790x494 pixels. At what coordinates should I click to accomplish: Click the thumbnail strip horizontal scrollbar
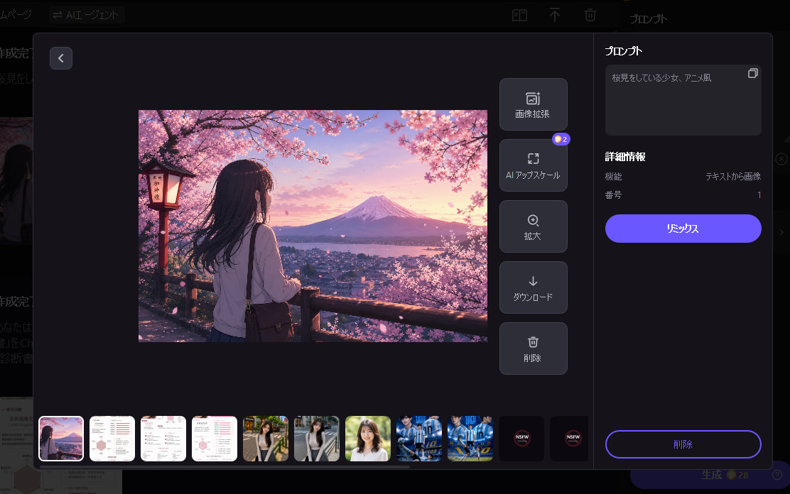tap(224, 467)
